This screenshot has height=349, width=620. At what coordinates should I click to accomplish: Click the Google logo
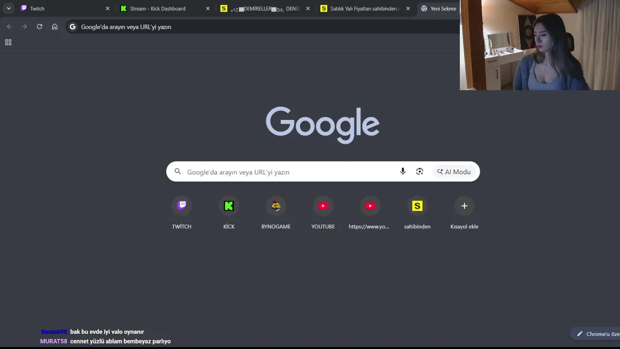point(323,125)
